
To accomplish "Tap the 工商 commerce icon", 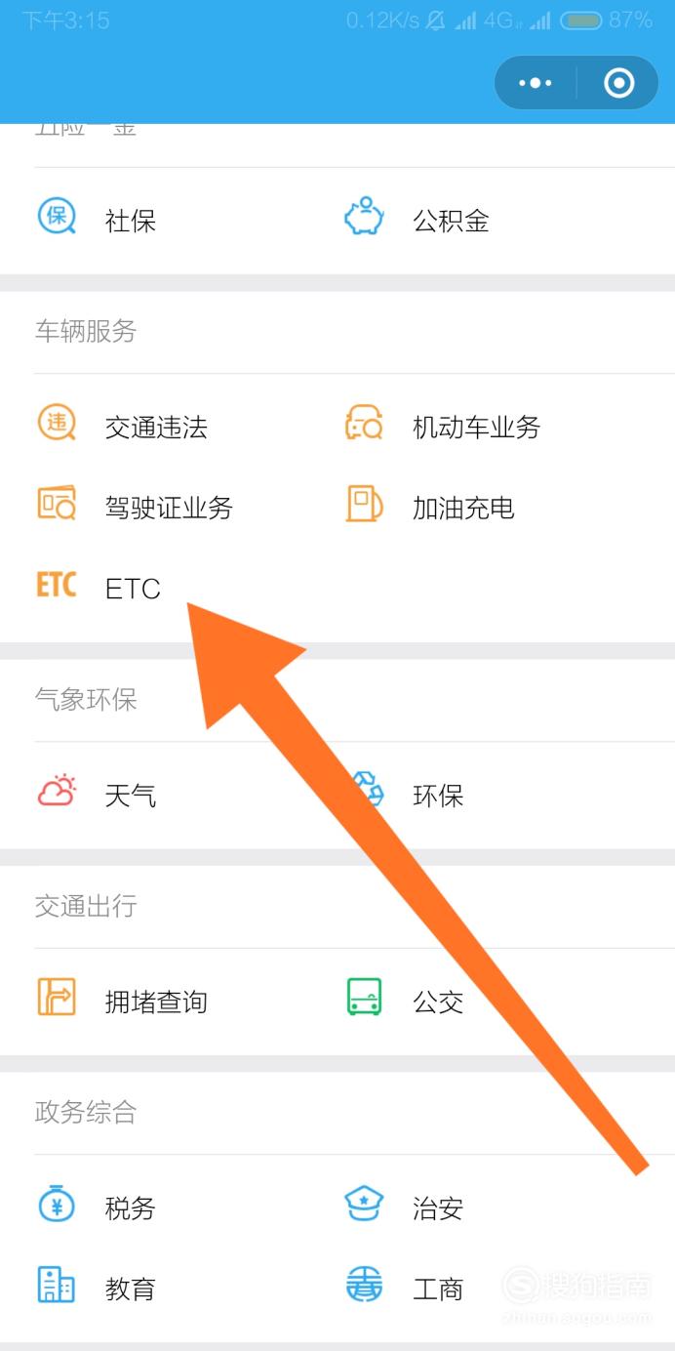I will pos(364,1285).
